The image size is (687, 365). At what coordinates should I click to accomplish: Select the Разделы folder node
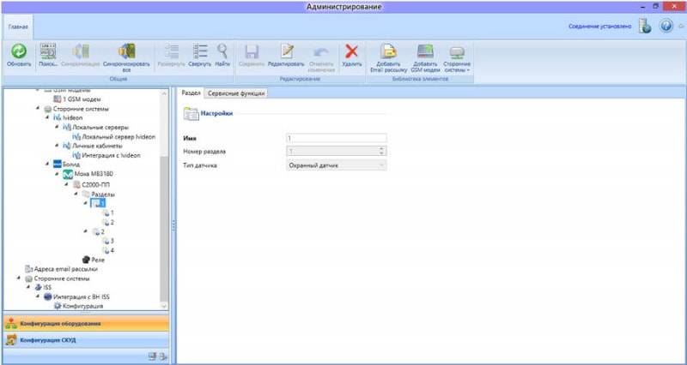(99, 194)
